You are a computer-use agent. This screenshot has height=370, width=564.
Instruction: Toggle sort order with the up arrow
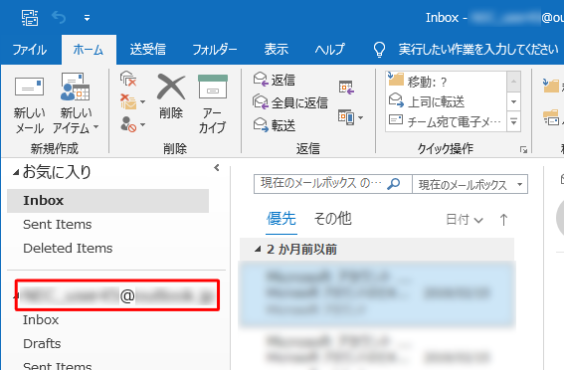(x=503, y=220)
